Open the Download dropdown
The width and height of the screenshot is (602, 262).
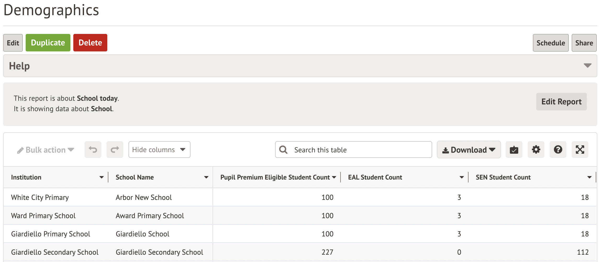point(469,150)
